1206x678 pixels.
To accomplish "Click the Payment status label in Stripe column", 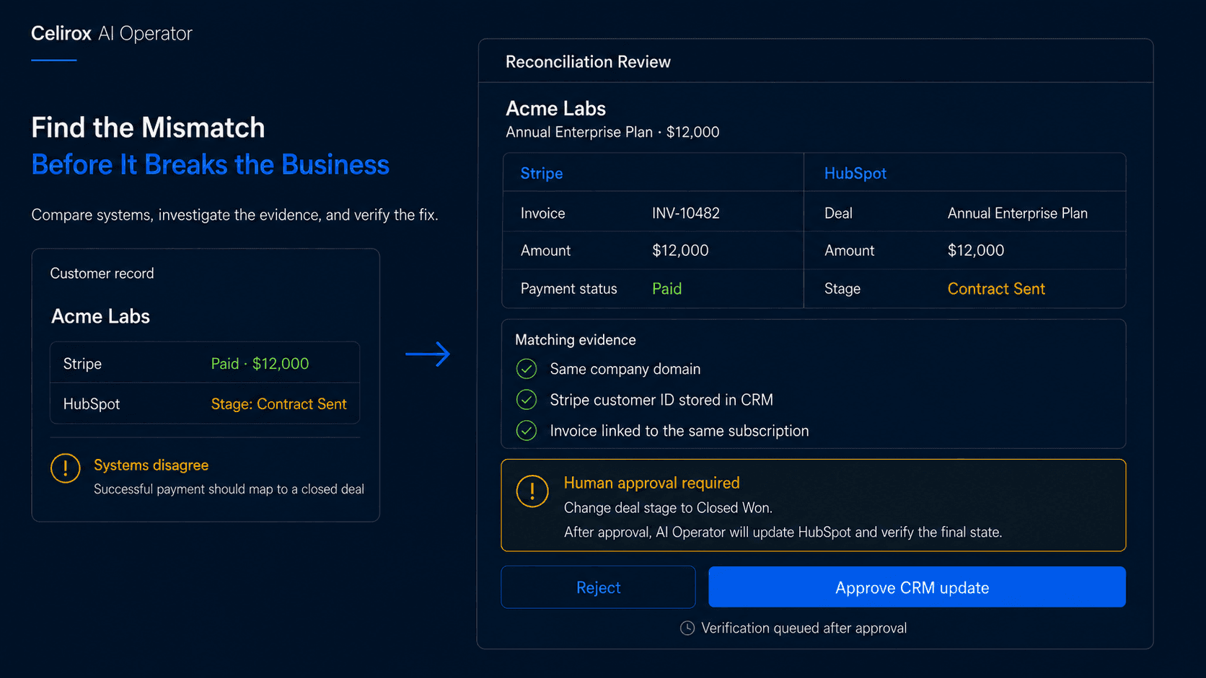I will (x=568, y=288).
